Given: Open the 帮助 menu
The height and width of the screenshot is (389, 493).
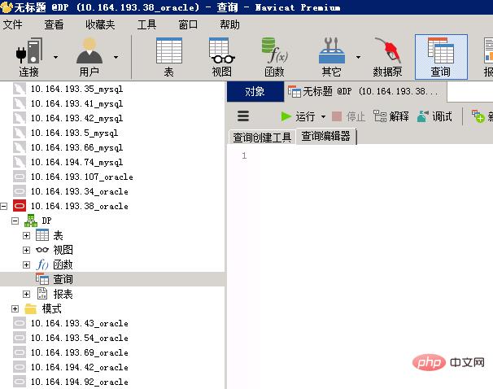Looking at the screenshot, I should [230, 24].
